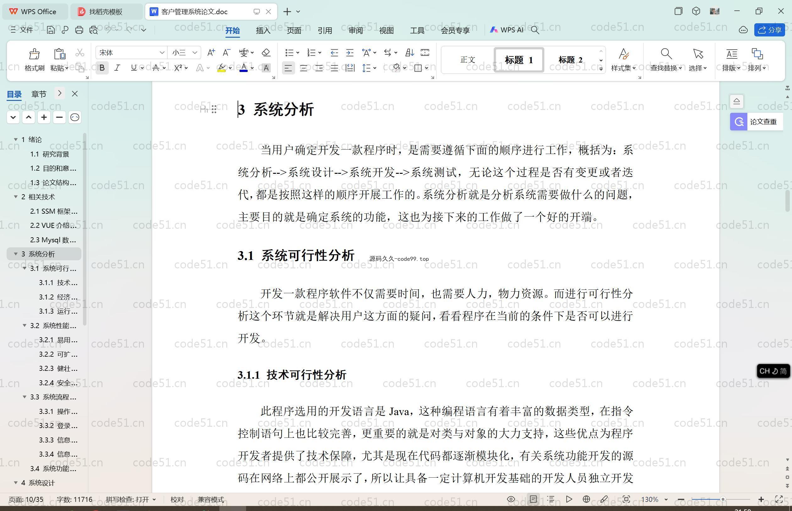Open the bullet list dropdown arrow

pyautogui.click(x=298, y=53)
